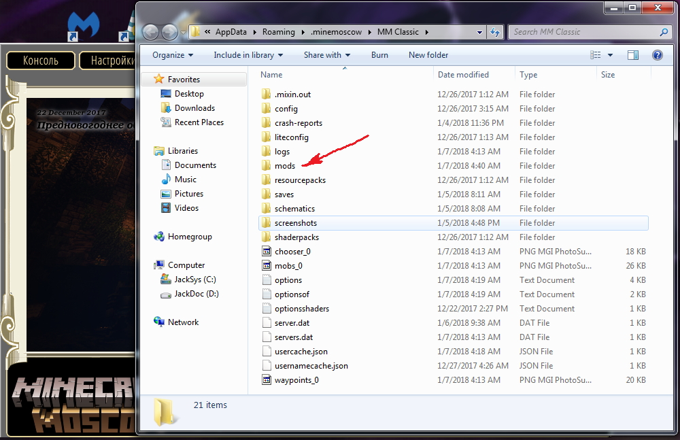Image resolution: width=680 pixels, height=440 pixels.
Task: Click the Roaming breadcrumb in address bar
Action: tap(279, 32)
